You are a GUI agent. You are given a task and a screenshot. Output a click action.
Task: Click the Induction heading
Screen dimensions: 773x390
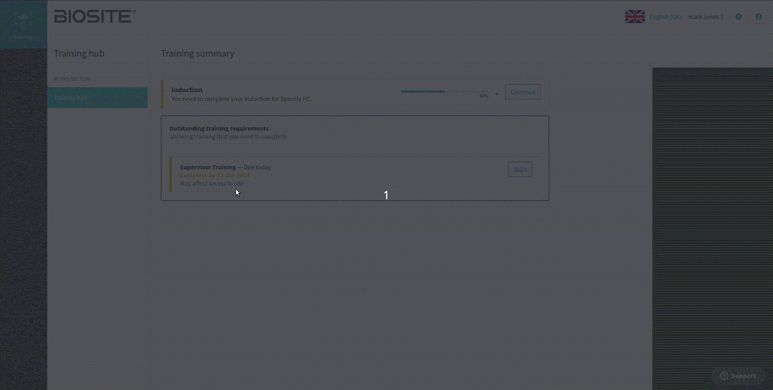[187, 90]
